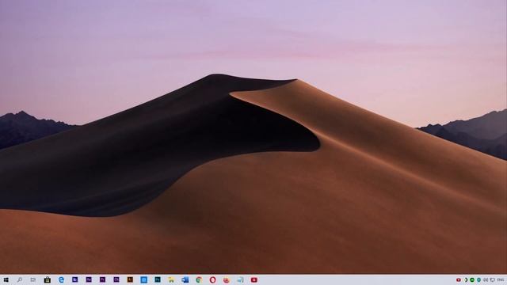
Task: Open File Explorer from taskbar
Action: coord(171,279)
